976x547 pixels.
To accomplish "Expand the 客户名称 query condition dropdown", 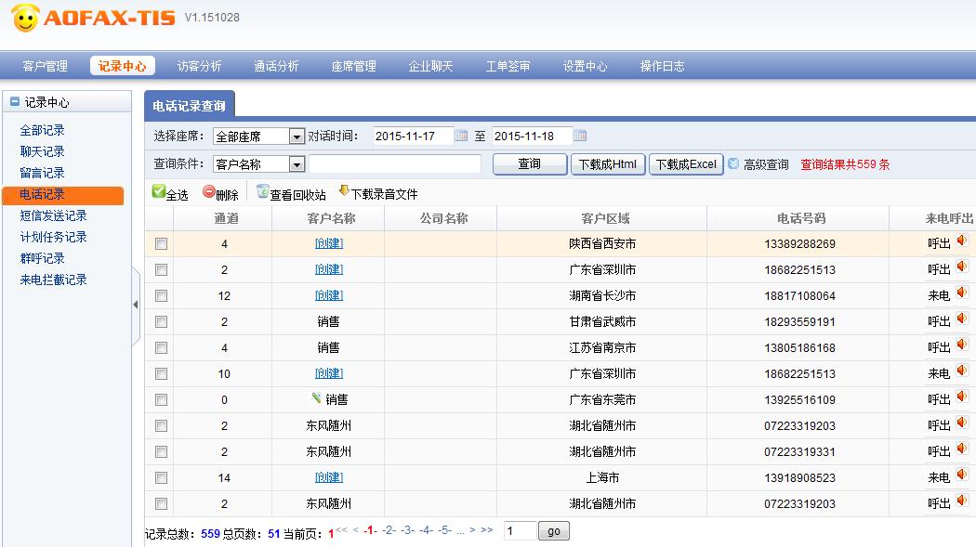I will [x=297, y=164].
